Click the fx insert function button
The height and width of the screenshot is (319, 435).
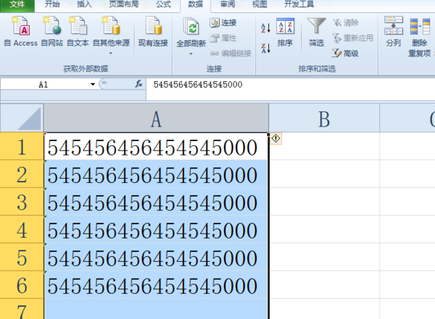pyautogui.click(x=138, y=84)
